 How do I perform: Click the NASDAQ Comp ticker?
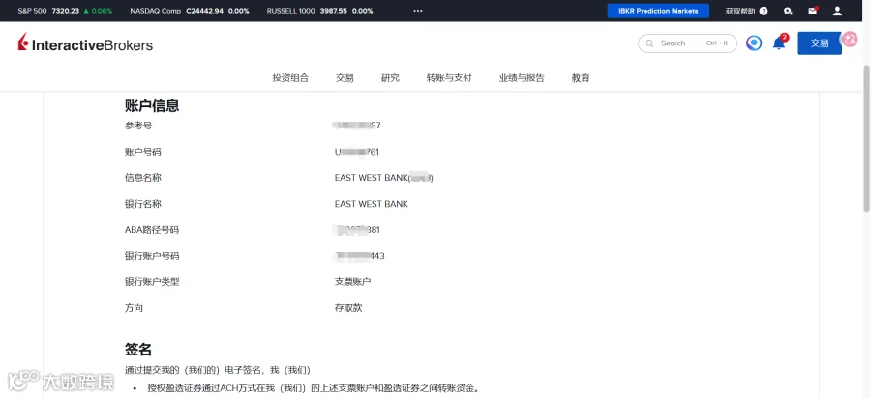(x=190, y=11)
